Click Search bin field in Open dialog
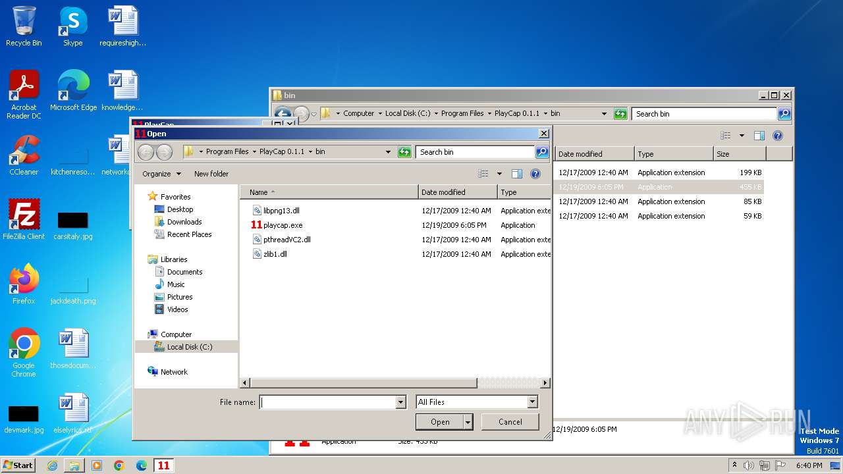The width and height of the screenshot is (843, 474). [x=475, y=152]
